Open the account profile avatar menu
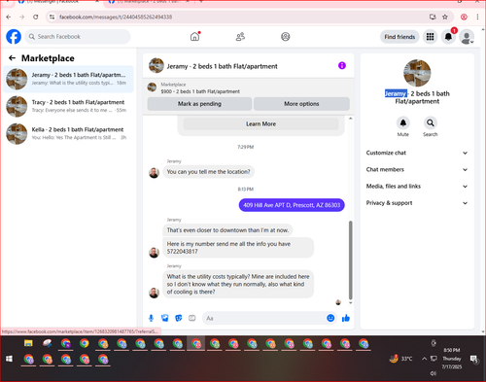 tap(467, 37)
